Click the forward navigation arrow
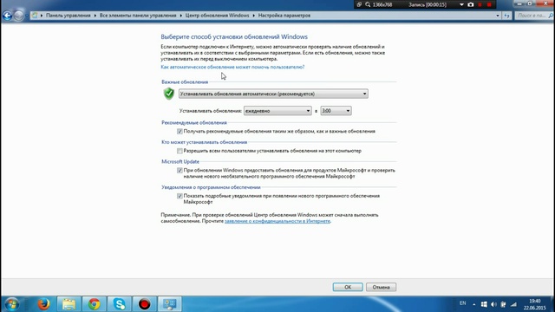Image resolution: width=555 pixels, height=312 pixels. (18, 16)
